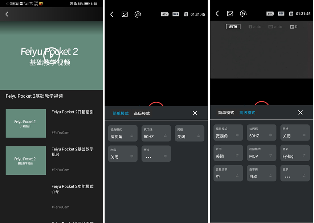Toggle 网格 (grid) in the advanced mode panel
The width and height of the screenshot is (314, 223).
[295, 133]
